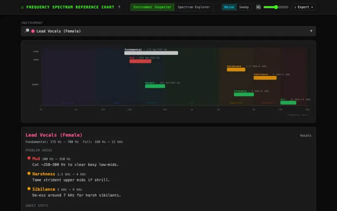Click the help question mark icon

(x=119, y=7)
